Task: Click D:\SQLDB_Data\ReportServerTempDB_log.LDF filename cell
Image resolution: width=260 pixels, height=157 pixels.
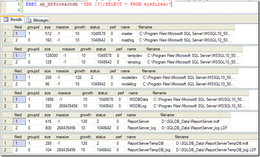Action: pos(216,150)
